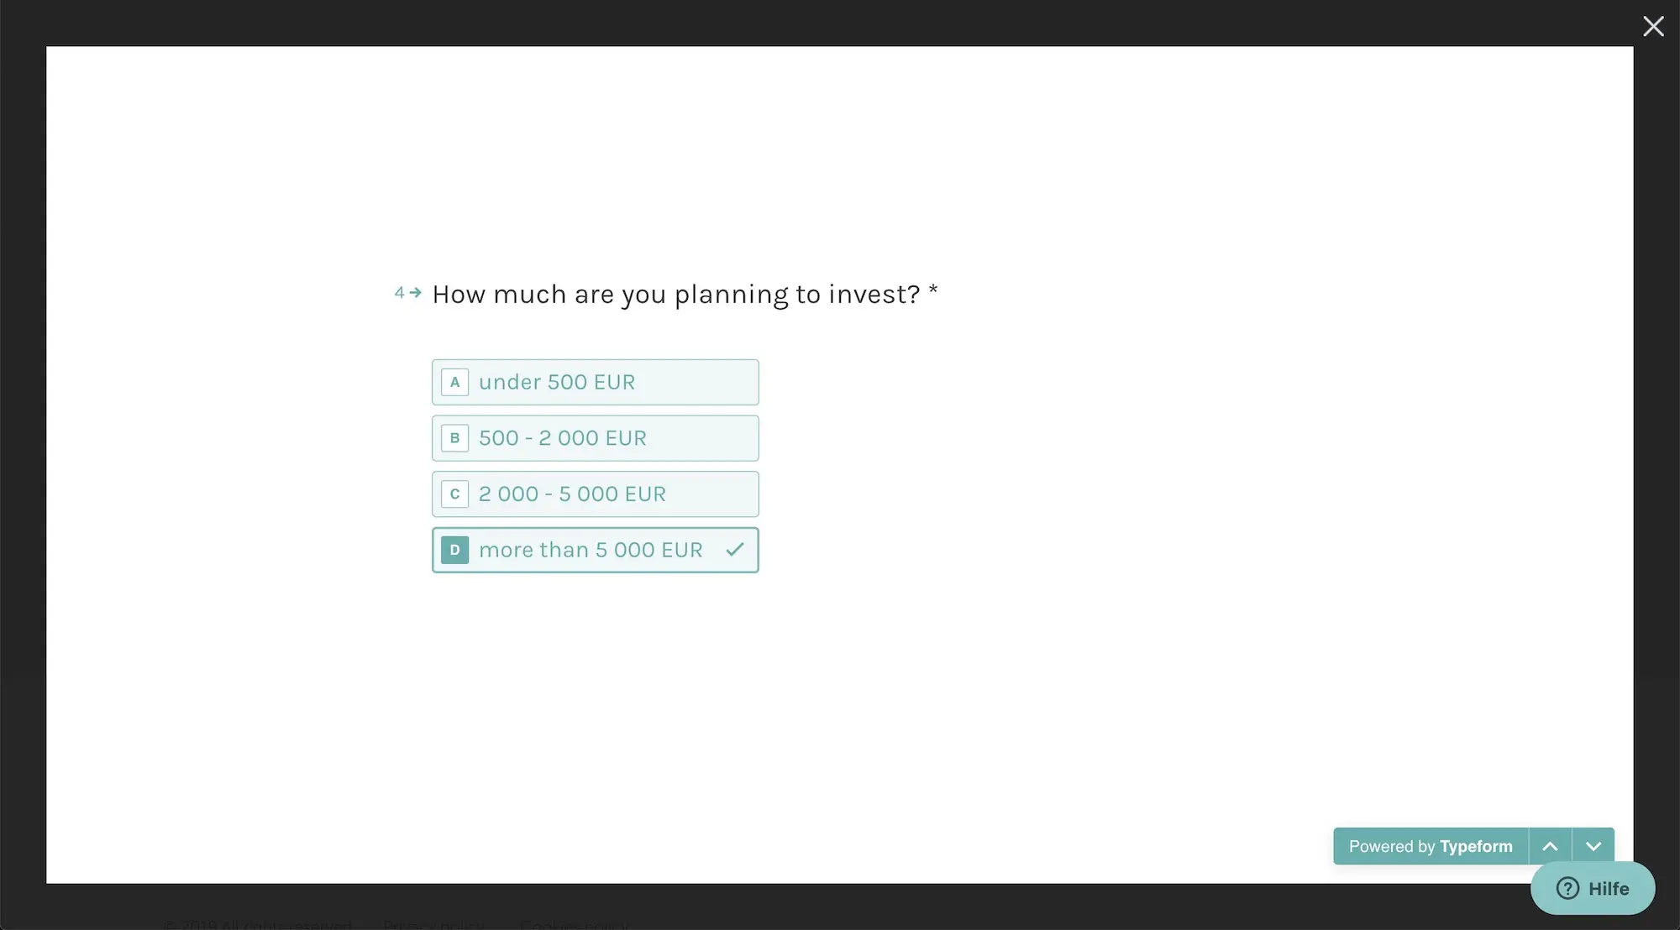Click the question title text
The width and height of the screenshot is (1680, 930).
[676, 295]
